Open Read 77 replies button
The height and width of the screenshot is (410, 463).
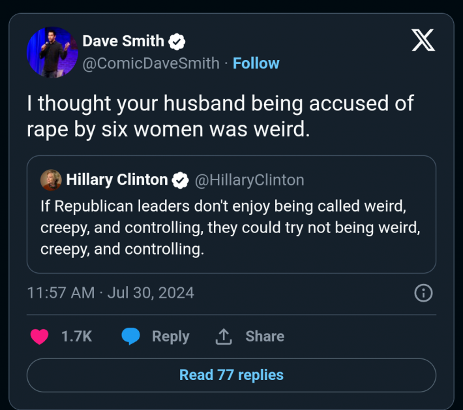tap(231, 375)
